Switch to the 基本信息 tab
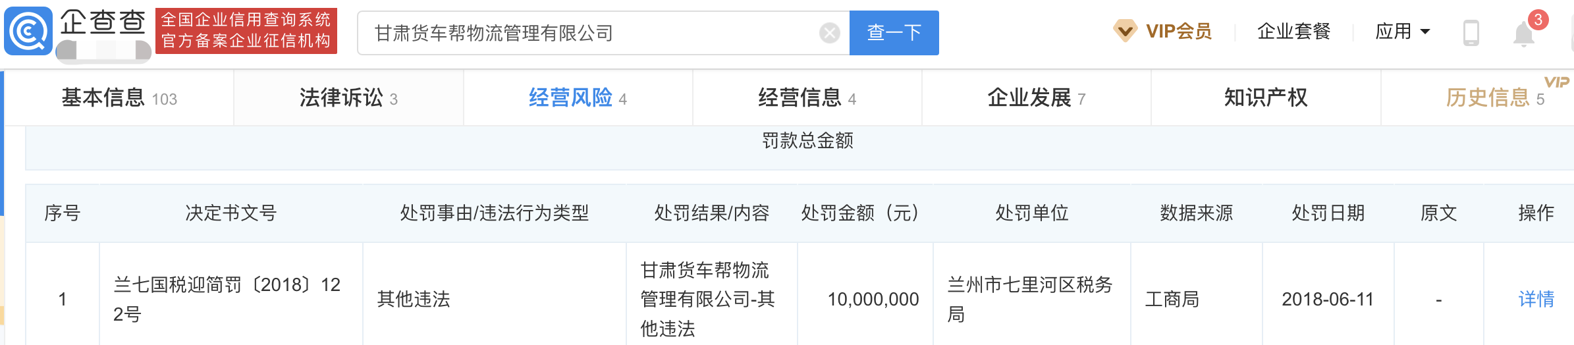The image size is (1574, 345). pyautogui.click(x=119, y=98)
